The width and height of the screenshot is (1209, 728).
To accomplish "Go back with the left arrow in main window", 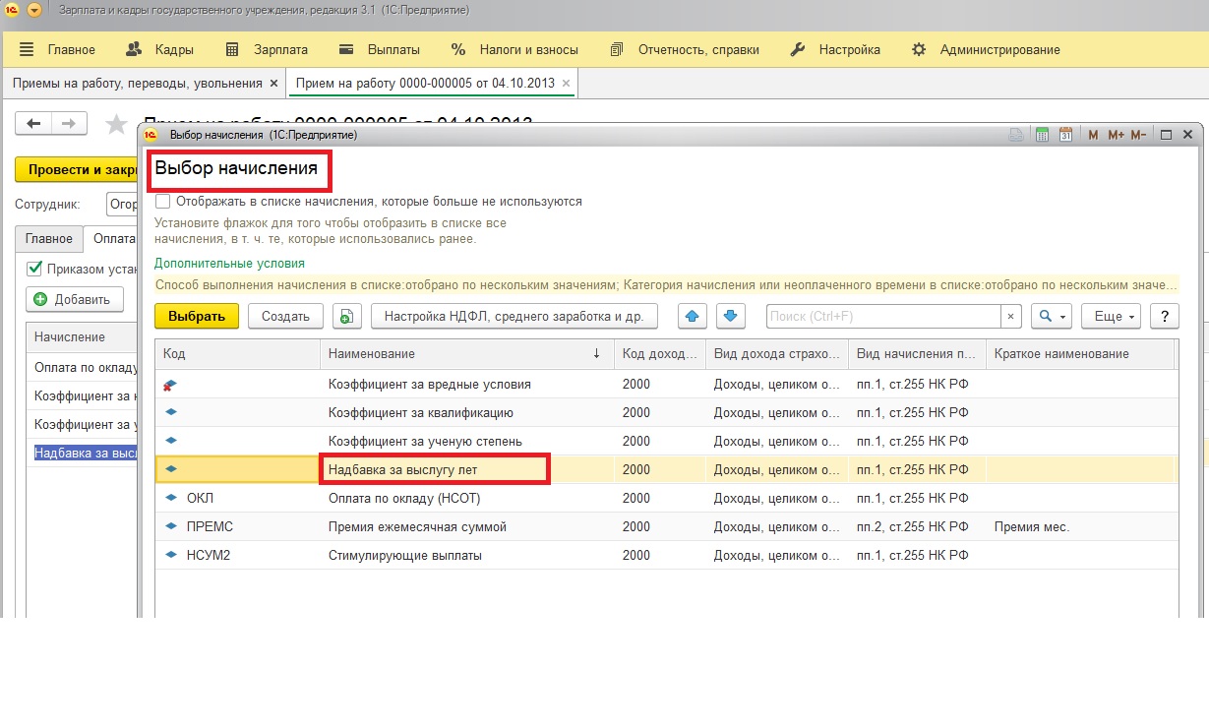I will [33, 123].
